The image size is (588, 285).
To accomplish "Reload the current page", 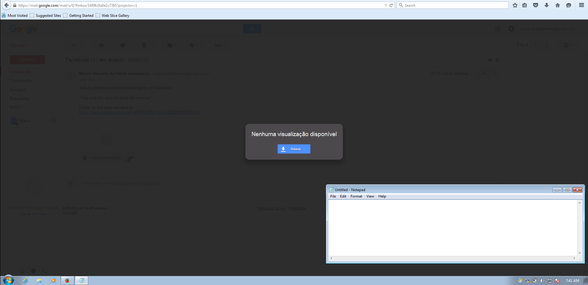I will pyautogui.click(x=391, y=5).
